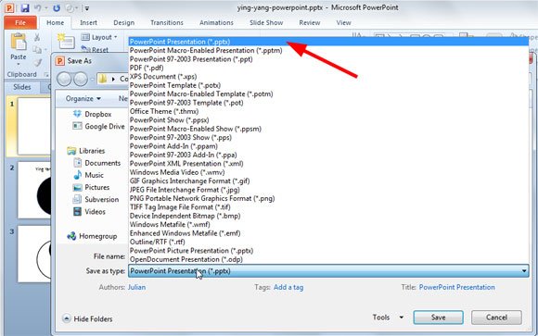Open the Customize Quick Access Toolbar arrow
This screenshot has width=538, height=336.
pos(87,8)
